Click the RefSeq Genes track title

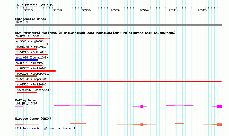click(x=26, y=100)
